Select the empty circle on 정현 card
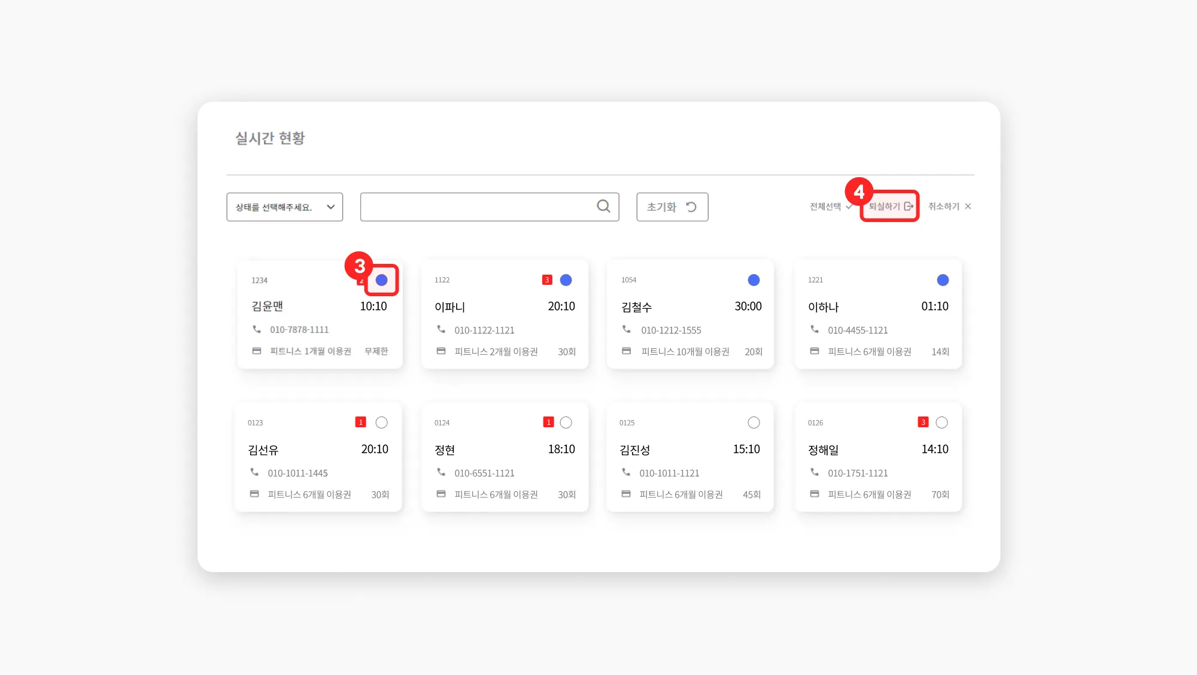 pos(566,422)
